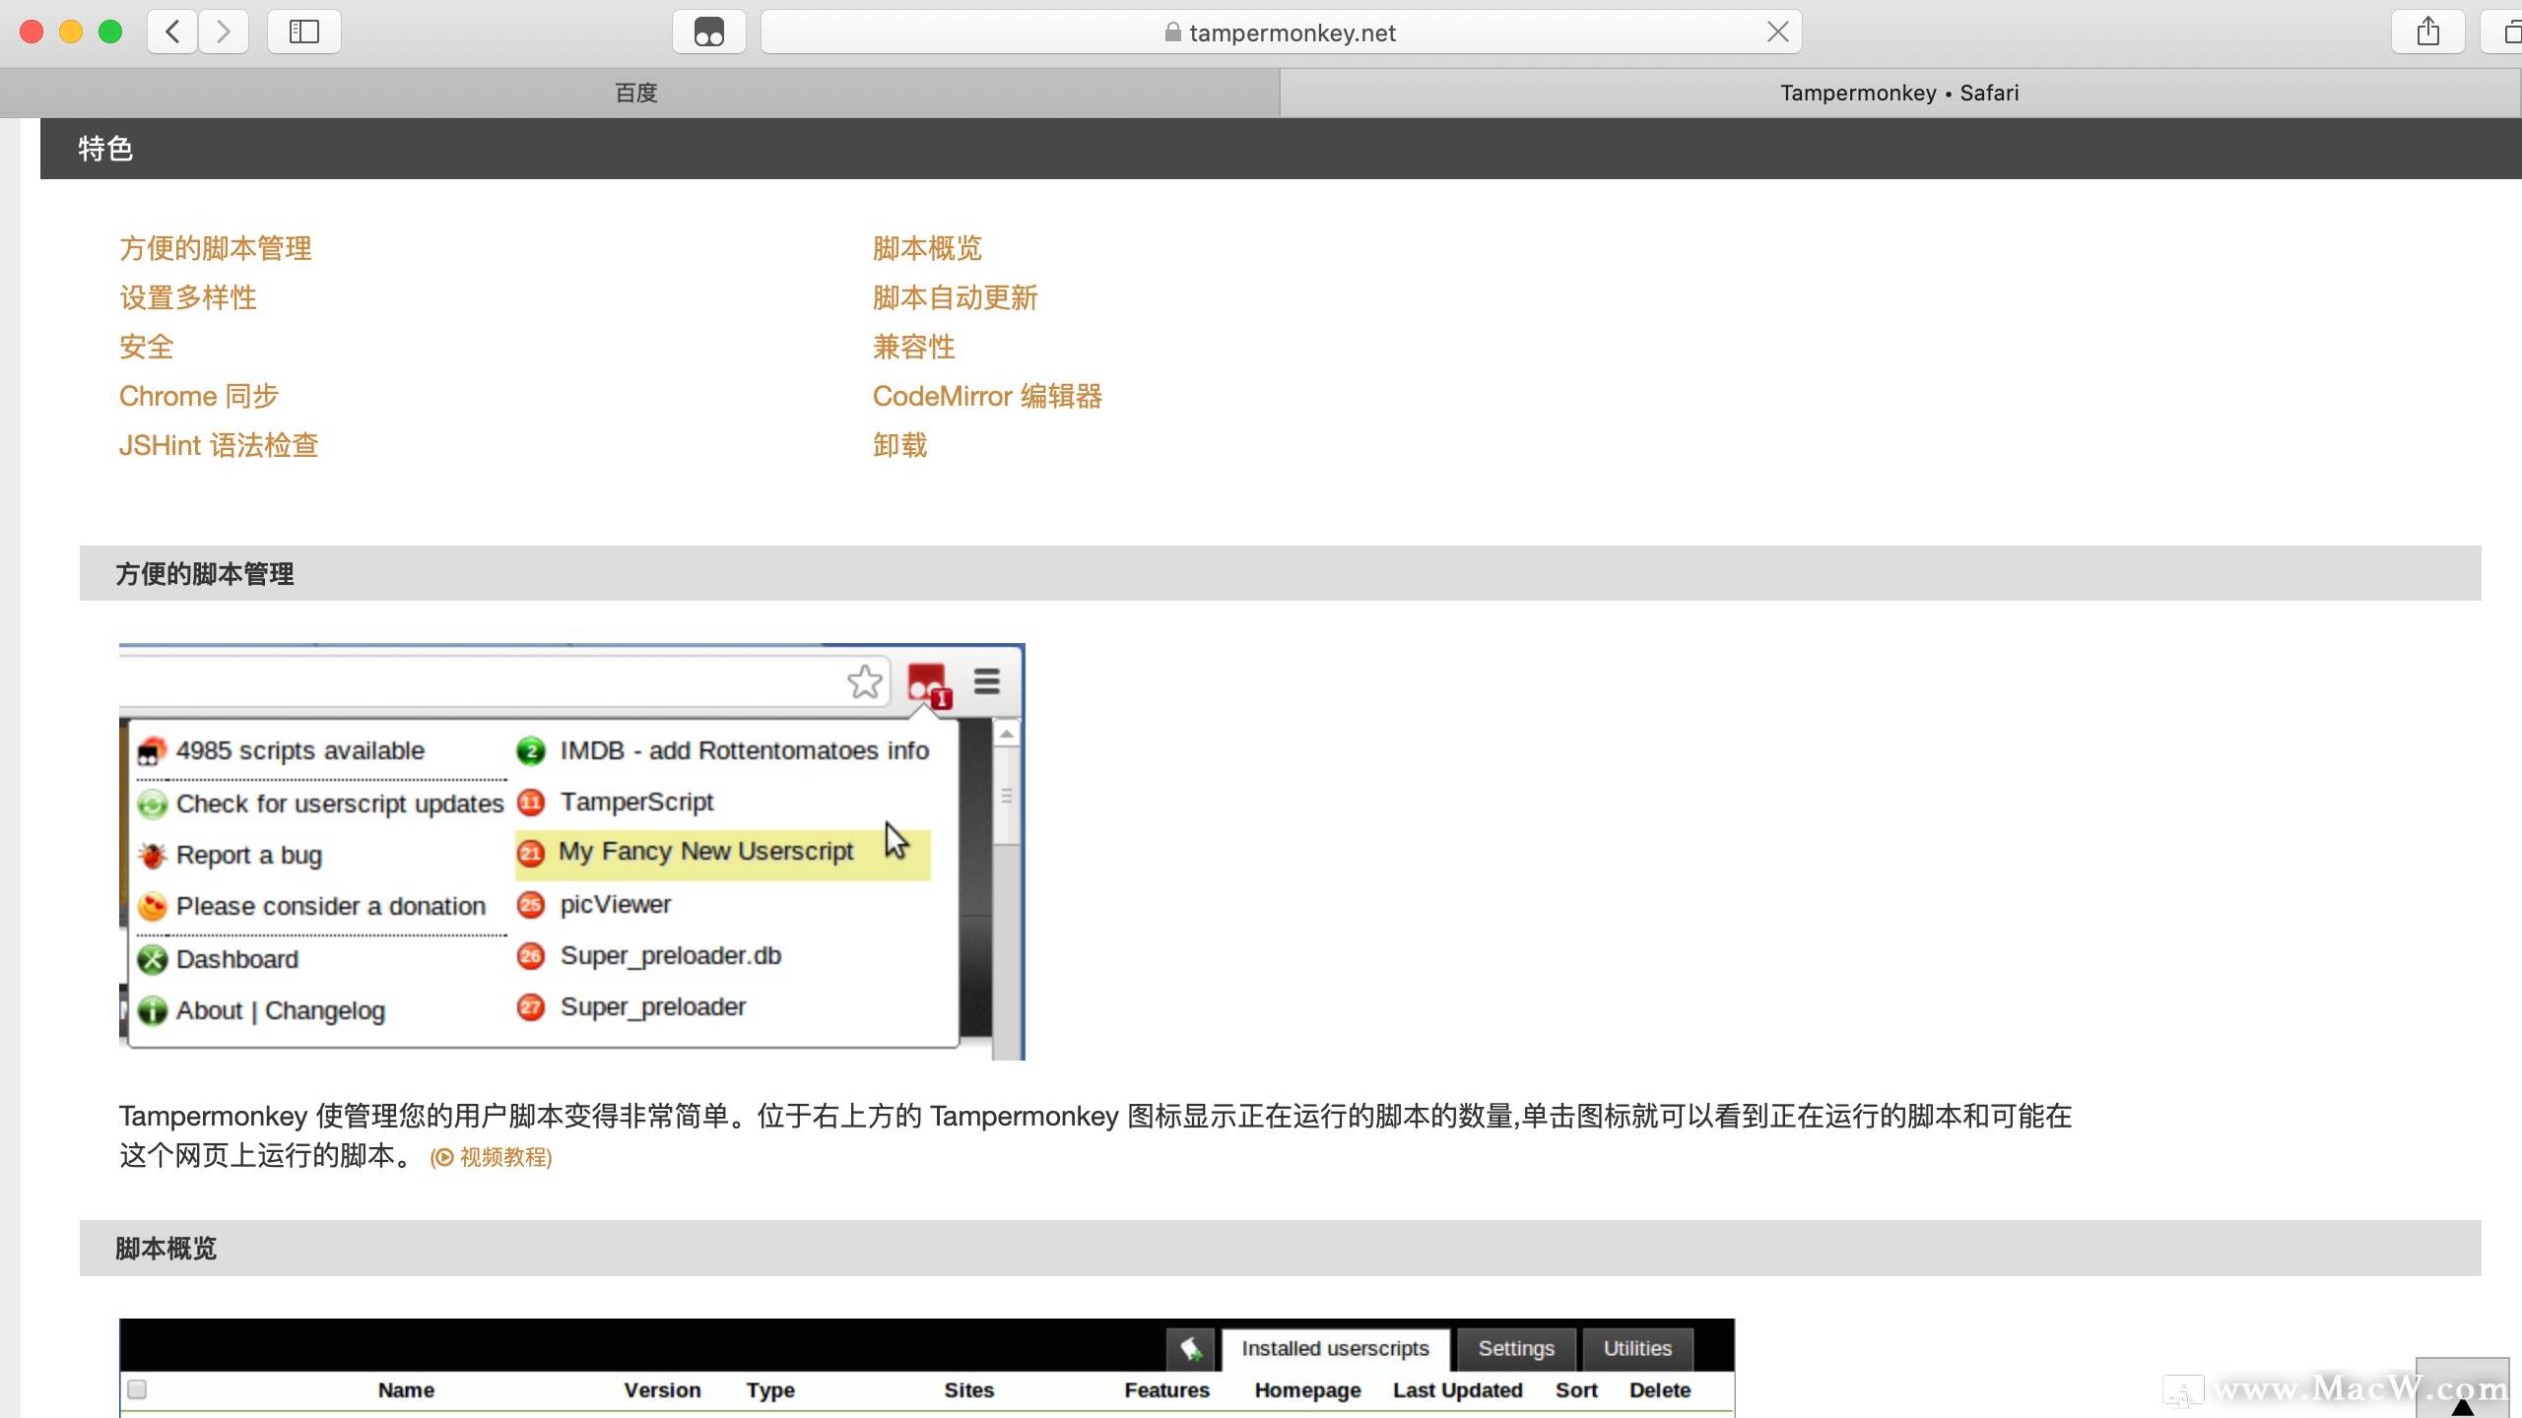The height and width of the screenshot is (1418, 2522).
Task: Click the red 27 badge for Super_preloader
Action: [x=531, y=1006]
